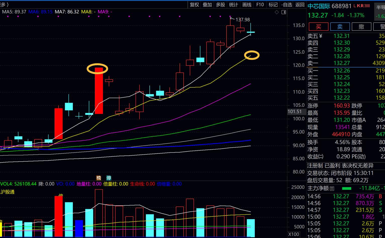Click the diamond icon above the chart
The height and width of the screenshot is (238, 385).
[x=277, y=12]
